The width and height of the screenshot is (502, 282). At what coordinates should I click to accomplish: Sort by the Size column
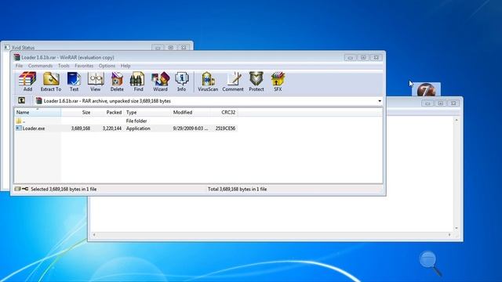pyautogui.click(x=76, y=112)
